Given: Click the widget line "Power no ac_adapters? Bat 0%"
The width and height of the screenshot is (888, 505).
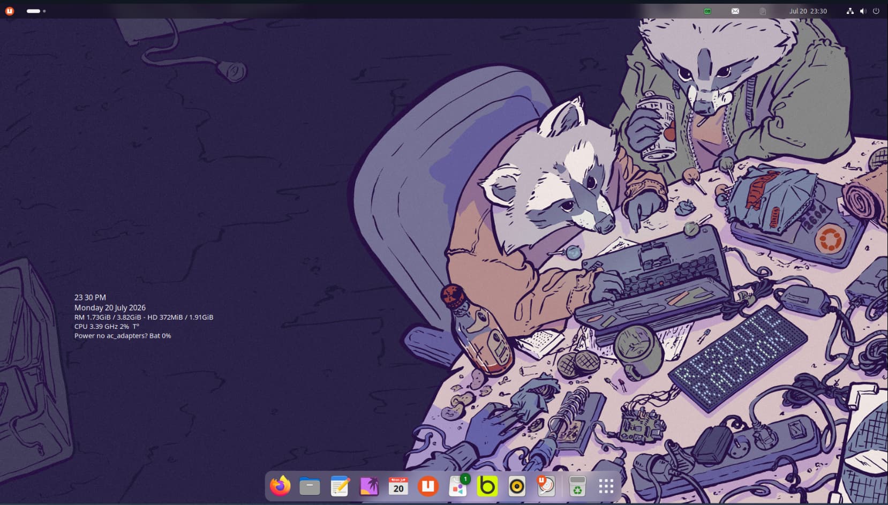Looking at the screenshot, I should [123, 336].
